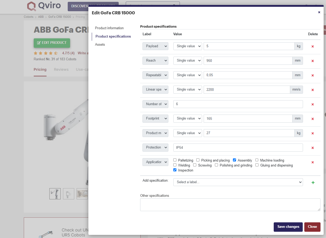Click the Protection IP54 value field
326x238 pixels.
point(238,147)
